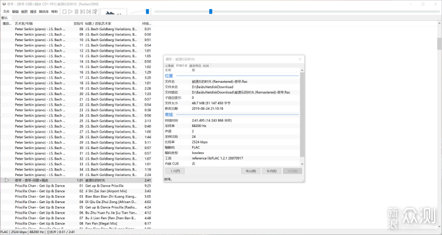Click the file size value 48.7 MB
Screen dimensions: 442x235
coord(211,103)
